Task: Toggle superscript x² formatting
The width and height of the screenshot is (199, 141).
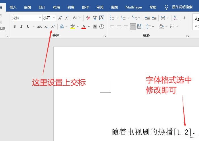Action: click(53, 27)
